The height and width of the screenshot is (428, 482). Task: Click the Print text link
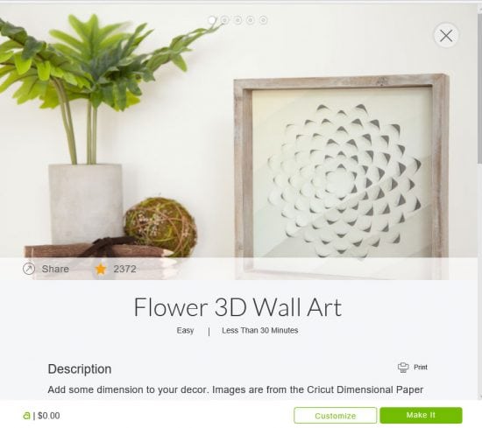(421, 368)
